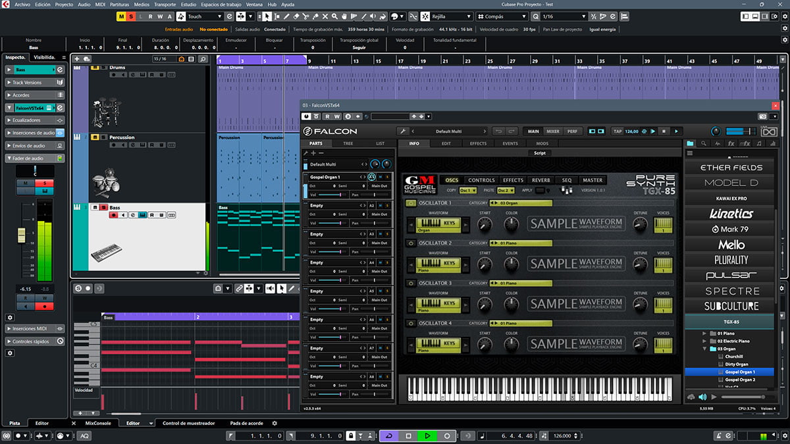Toggle Mute on the Percussion track
The width and height of the screenshot is (790, 444).
[x=95, y=137]
